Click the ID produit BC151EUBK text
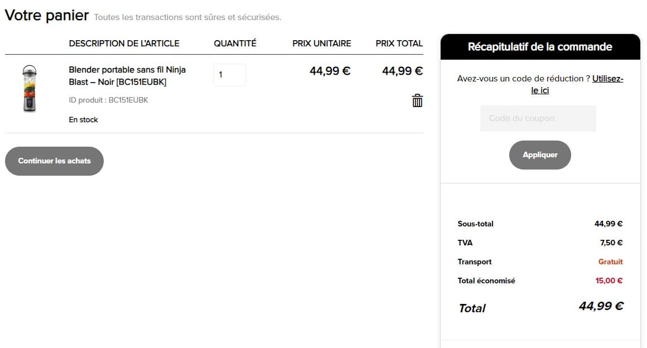 [x=108, y=100]
